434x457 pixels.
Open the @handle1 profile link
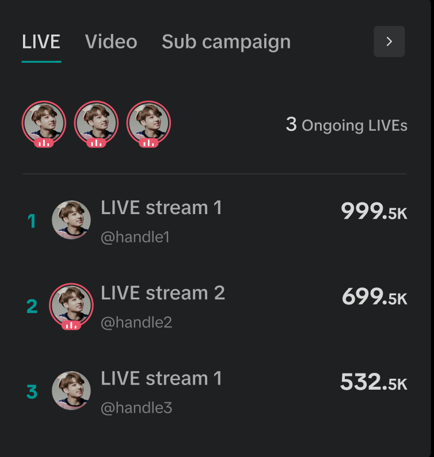135,237
